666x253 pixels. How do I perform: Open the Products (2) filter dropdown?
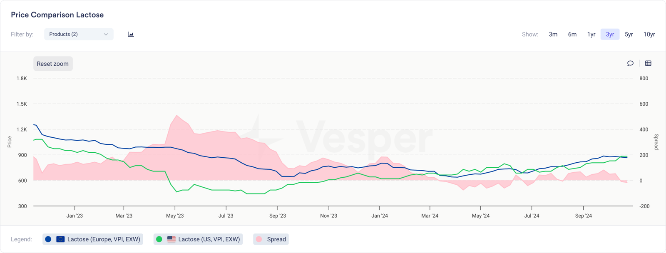[78, 34]
